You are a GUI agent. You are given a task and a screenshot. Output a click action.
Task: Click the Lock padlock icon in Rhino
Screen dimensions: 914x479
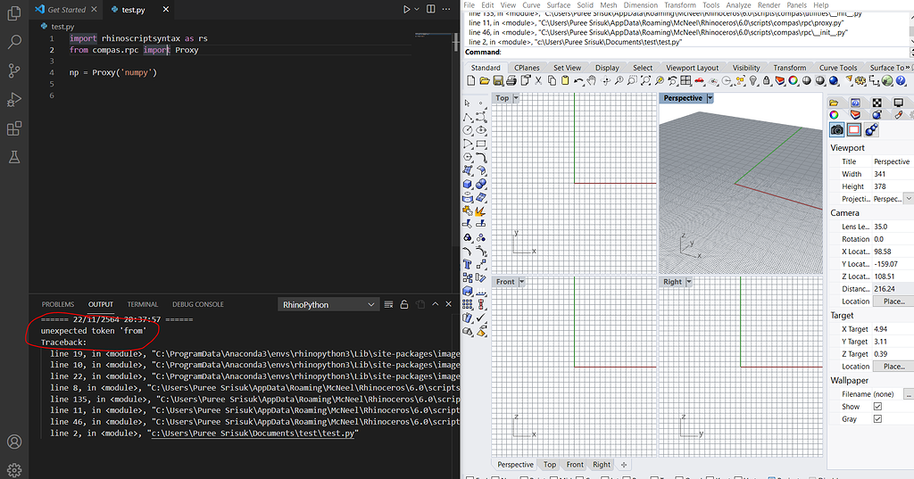pyautogui.click(x=767, y=81)
